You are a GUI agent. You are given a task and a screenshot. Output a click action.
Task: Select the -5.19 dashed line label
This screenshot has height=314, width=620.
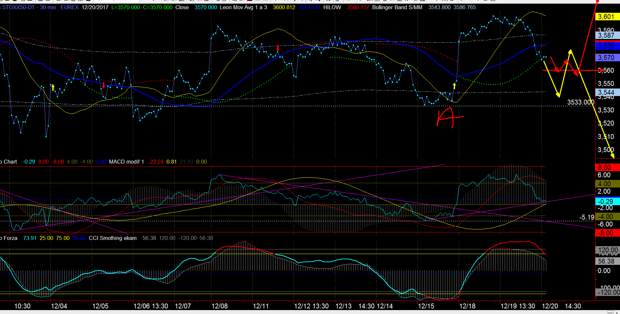pyautogui.click(x=587, y=217)
